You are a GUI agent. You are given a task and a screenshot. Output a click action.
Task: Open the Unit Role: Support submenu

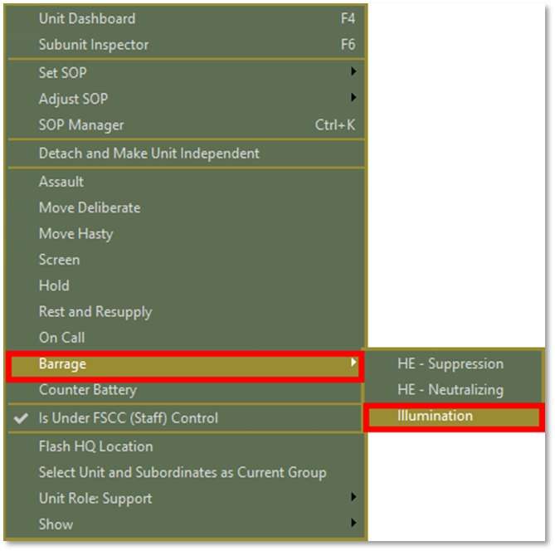coord(95,499)
